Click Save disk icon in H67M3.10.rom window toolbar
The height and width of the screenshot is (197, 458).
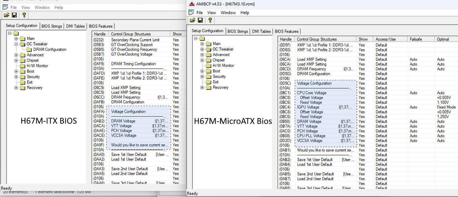pyautogui.click(x=200, y=20)
